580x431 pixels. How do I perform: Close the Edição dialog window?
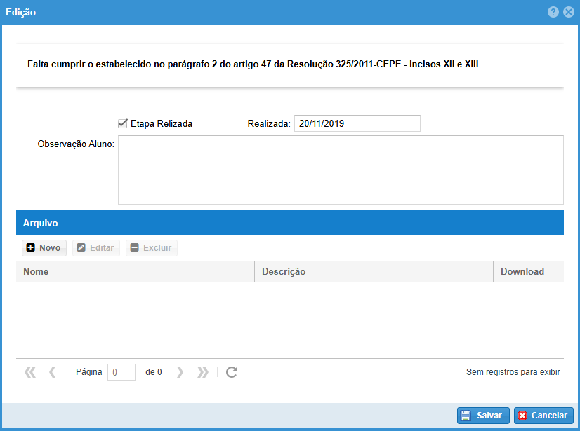[x=568, y=12]
